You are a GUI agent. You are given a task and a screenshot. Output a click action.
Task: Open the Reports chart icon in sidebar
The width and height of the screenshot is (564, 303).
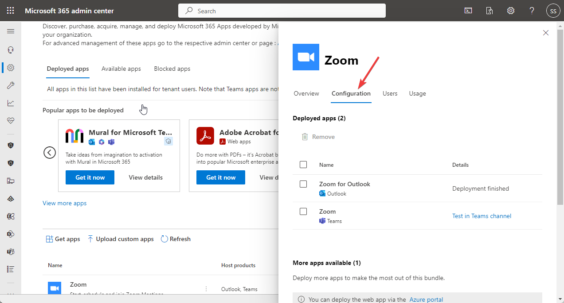click(11, 103)
